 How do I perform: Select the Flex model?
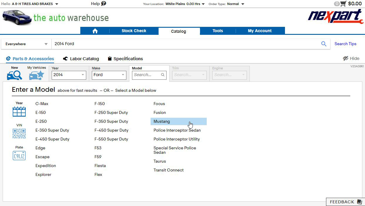98,174
